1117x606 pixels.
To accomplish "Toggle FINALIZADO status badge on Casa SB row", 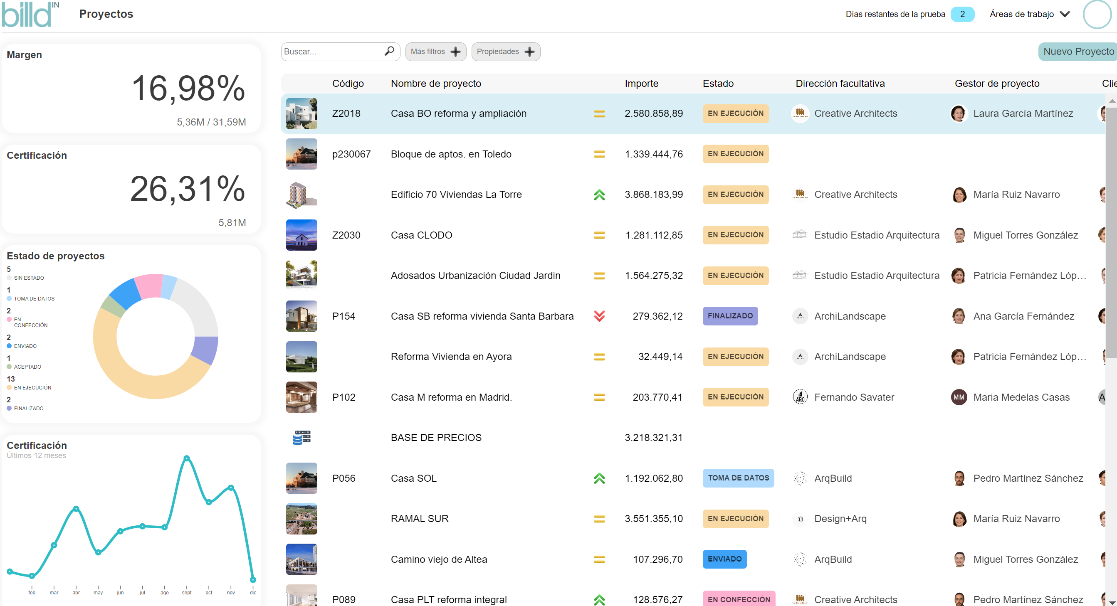I will tap(730, 316).
